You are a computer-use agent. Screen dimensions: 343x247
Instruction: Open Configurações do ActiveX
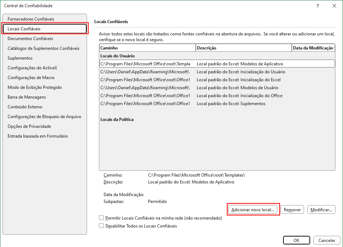click(x=45, y=68)
